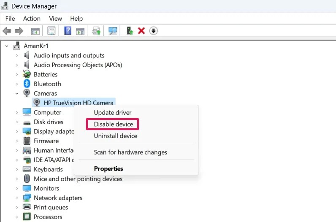Expand the Disk drives chevron
336x222 pixels.
(17, 122)
